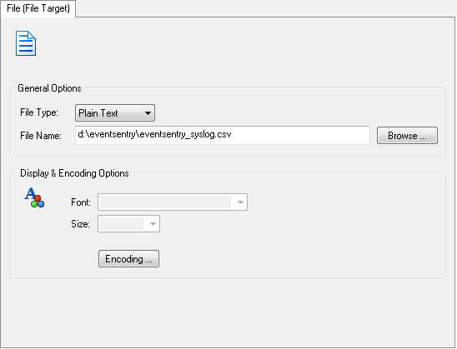Click the Browse ... button

407,135
